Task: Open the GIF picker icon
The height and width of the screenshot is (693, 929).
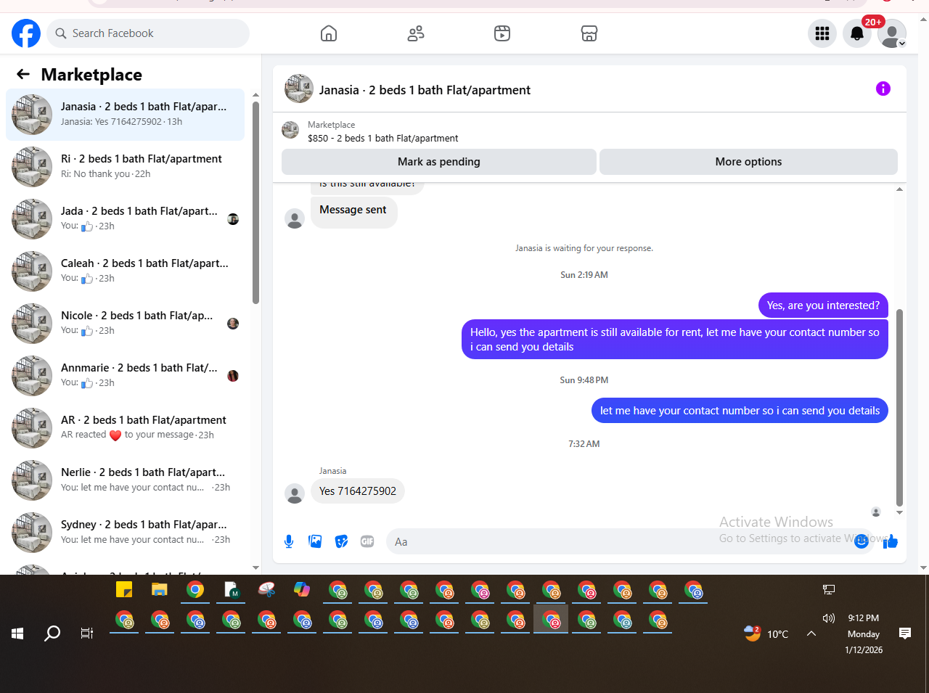Action: [367, 541]
